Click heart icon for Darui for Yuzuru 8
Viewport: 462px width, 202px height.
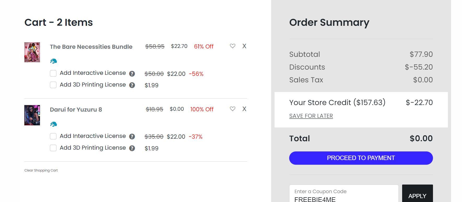tap(232, 109)
